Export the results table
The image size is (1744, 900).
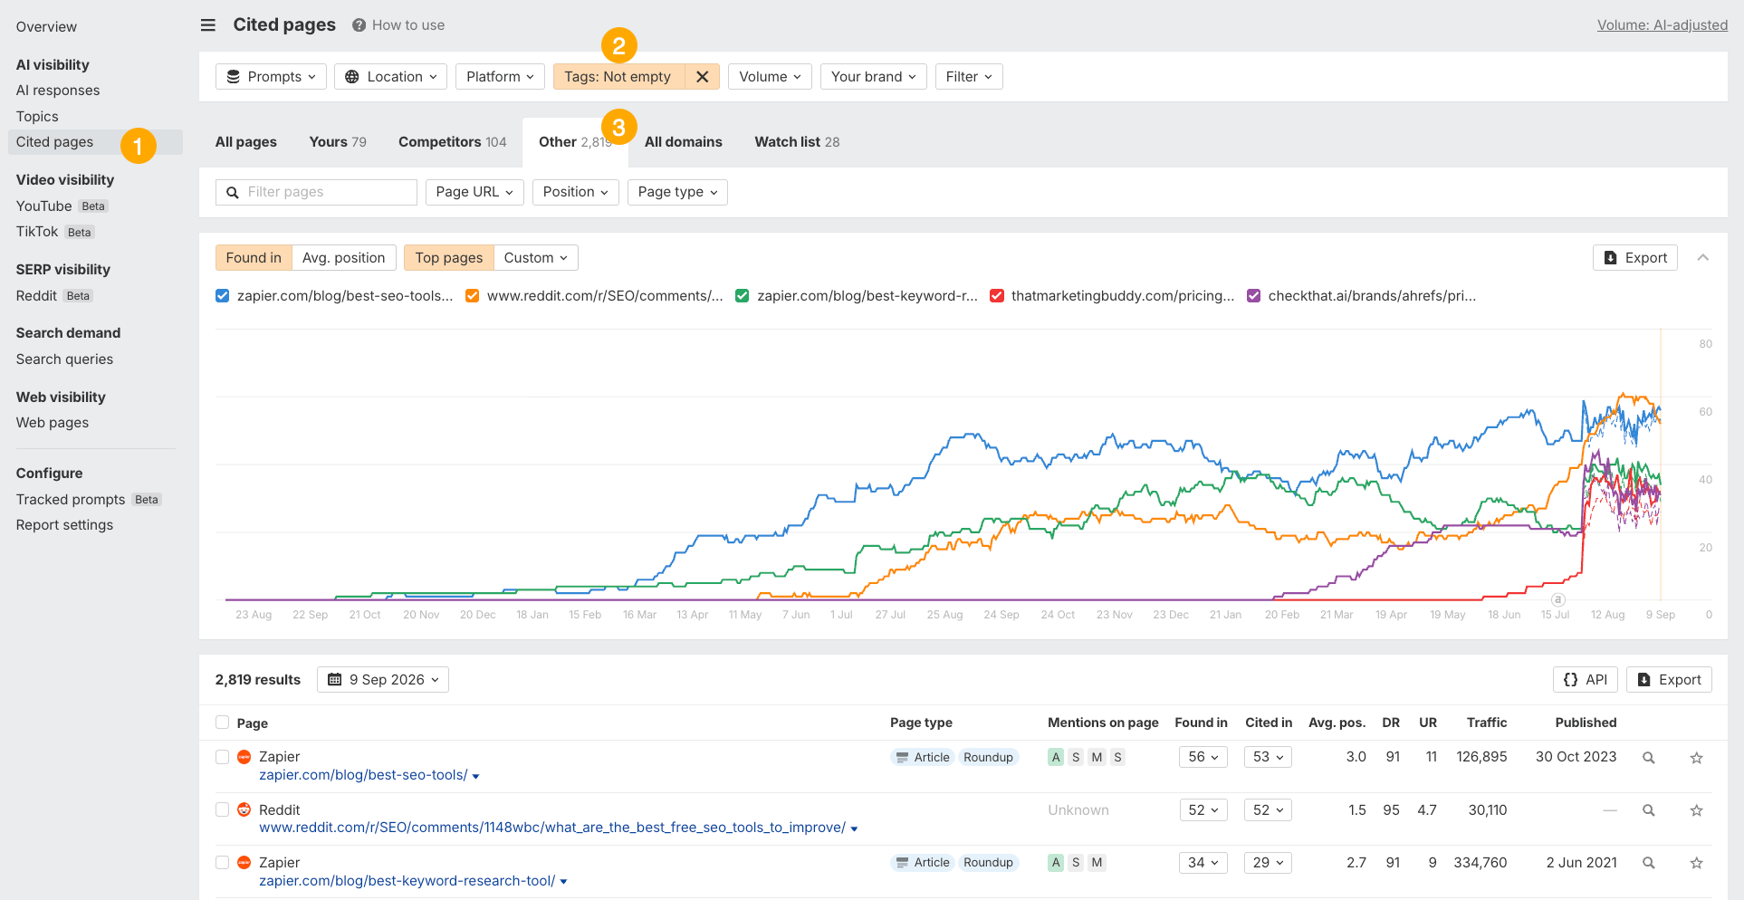click(1669, 680)
